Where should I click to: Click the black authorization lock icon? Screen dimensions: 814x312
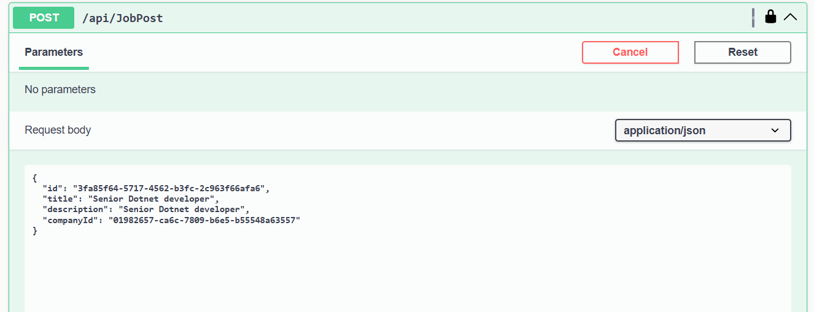point(770,17)
